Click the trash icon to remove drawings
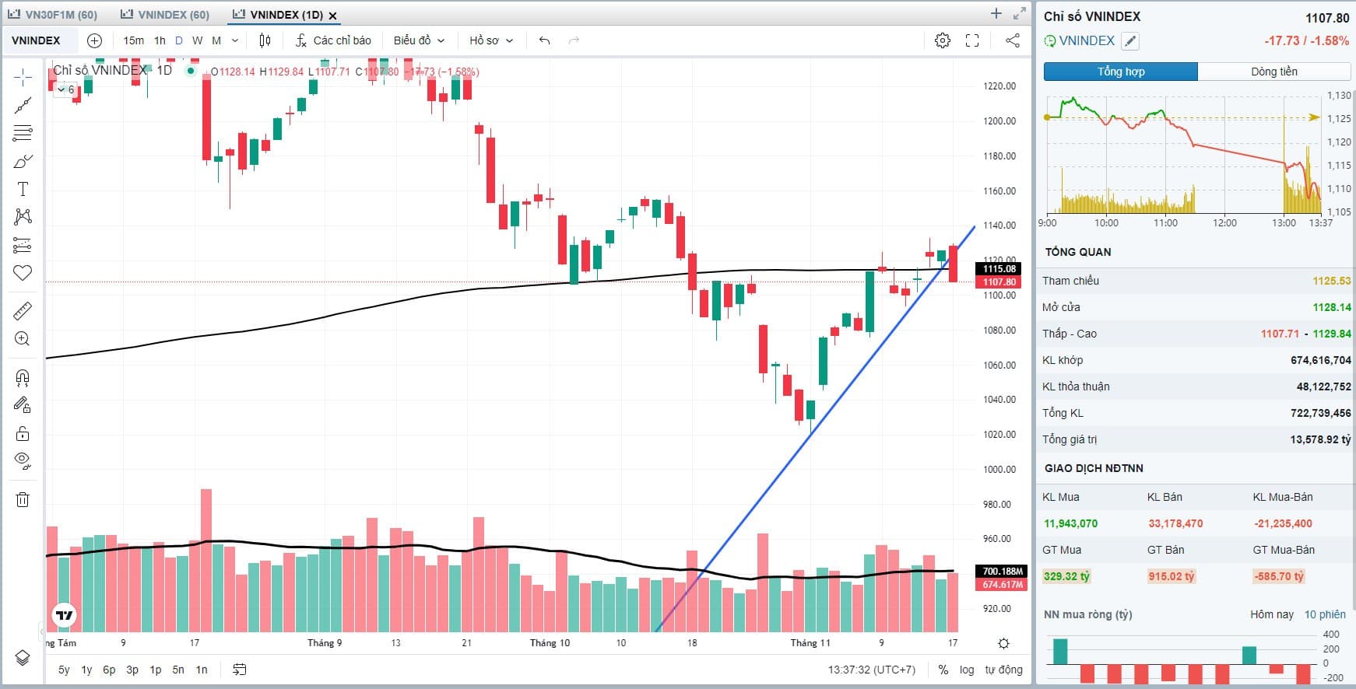The height and width of the screenshot is (689, 1356). click(23, 499)
